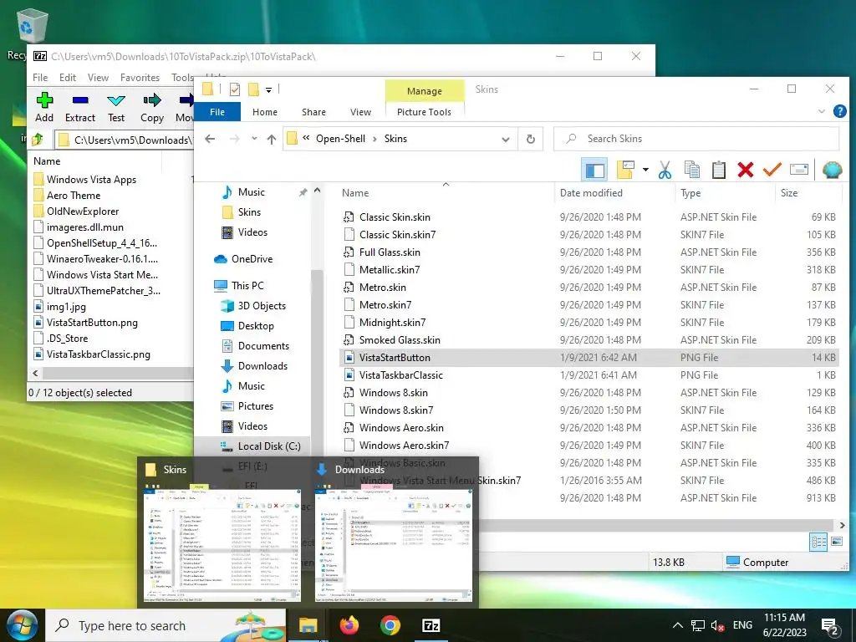Select the Full Glass.skin file
The width and height of the screenshot is (856, 642).
tap(390, 252)
